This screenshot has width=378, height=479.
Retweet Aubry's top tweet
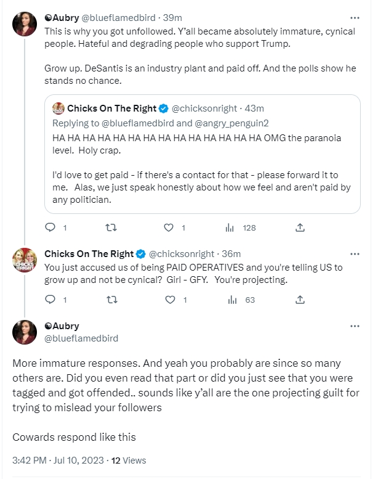[111, 227]
